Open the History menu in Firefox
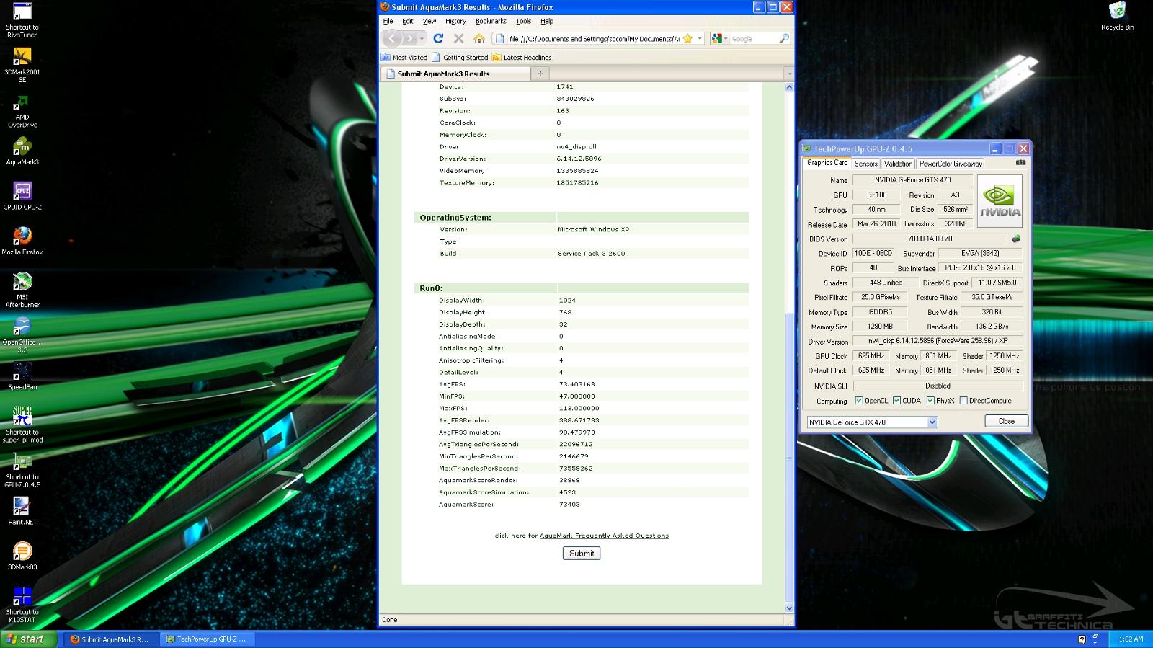 pos(455,21)
